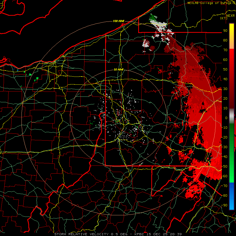Click the 50 NMI range ring label

119,69
